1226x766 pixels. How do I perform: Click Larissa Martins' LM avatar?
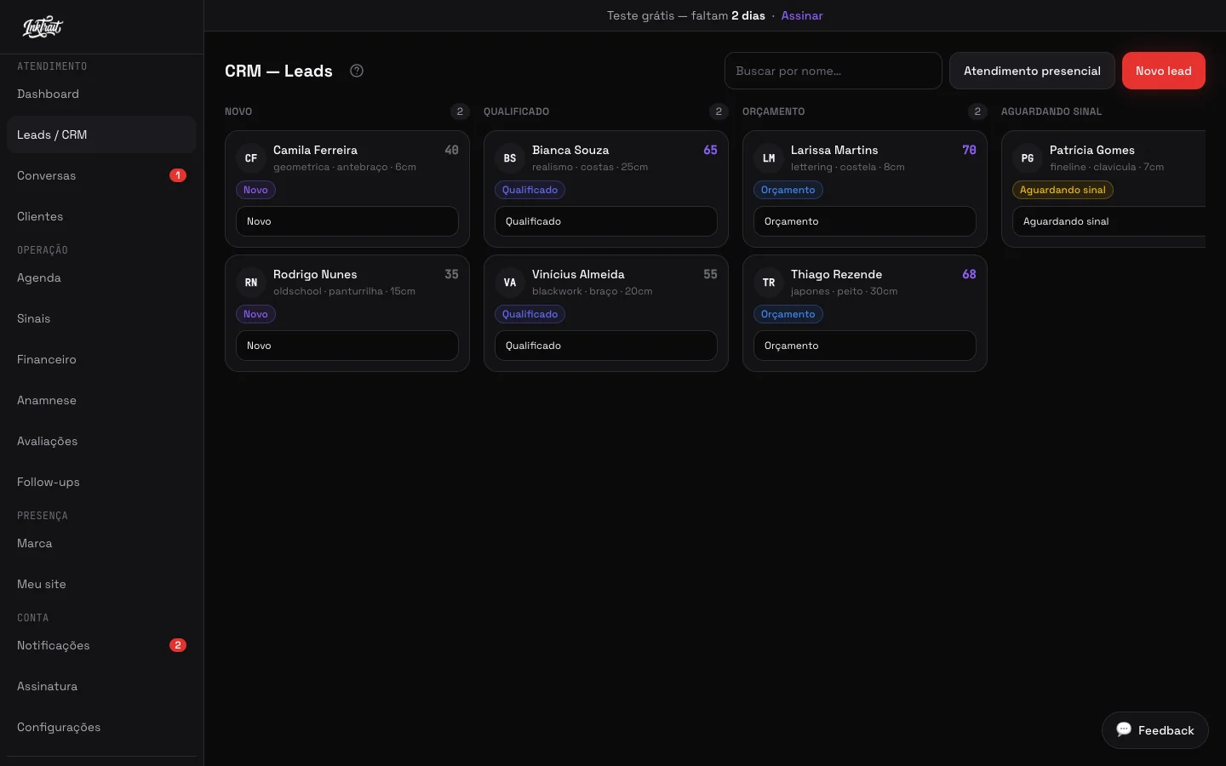click(x=769, y=158)
